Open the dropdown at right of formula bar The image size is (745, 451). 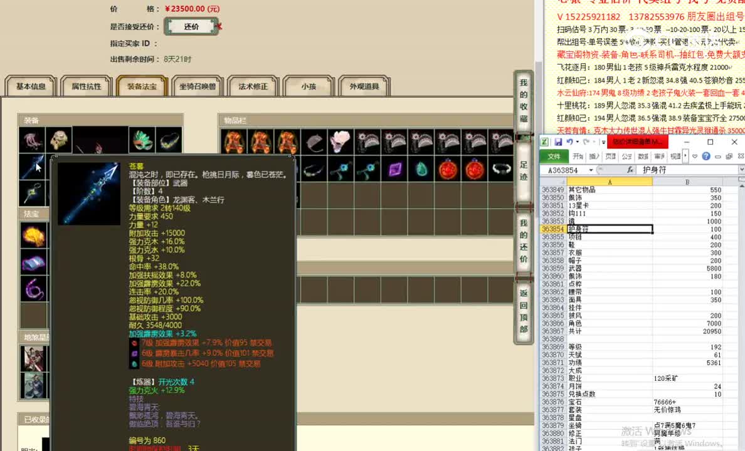(x=742, y=168)
